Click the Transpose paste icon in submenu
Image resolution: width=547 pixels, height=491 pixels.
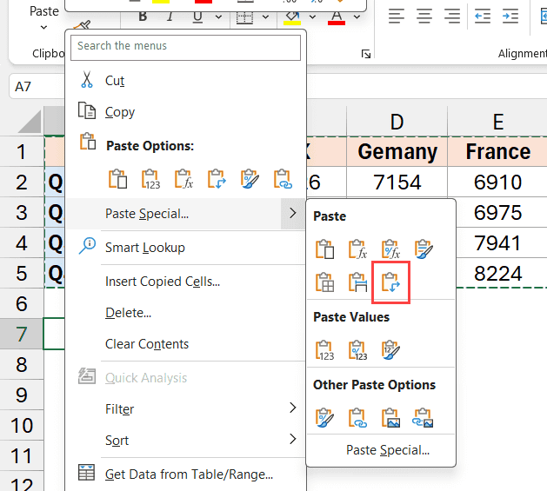pos(390,282)
